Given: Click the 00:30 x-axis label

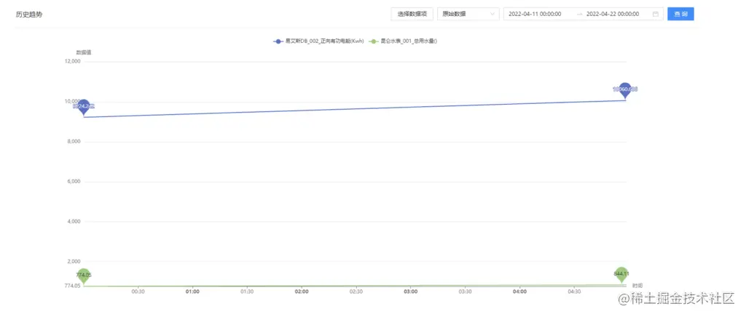Looking at the screenshot, I should [138, 292].
